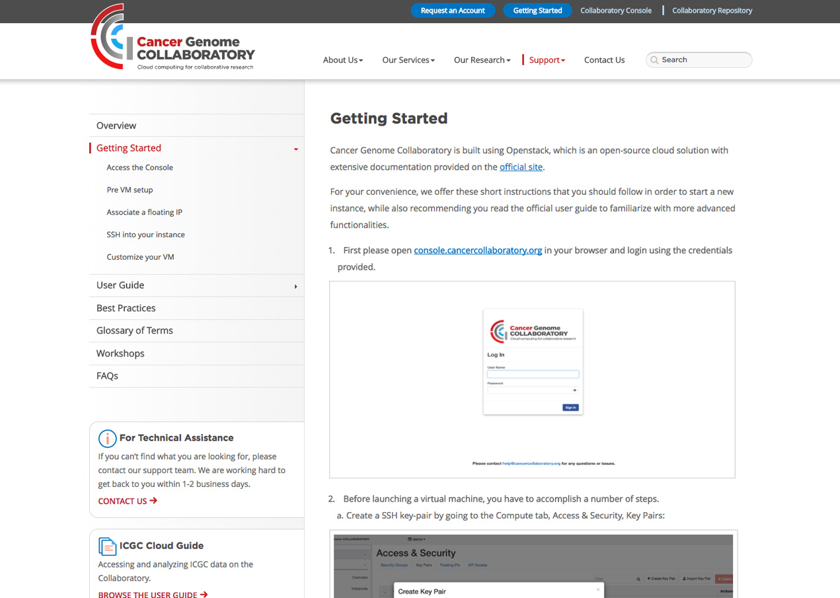Open the Collaboratory Console link

tap(615, 11)
